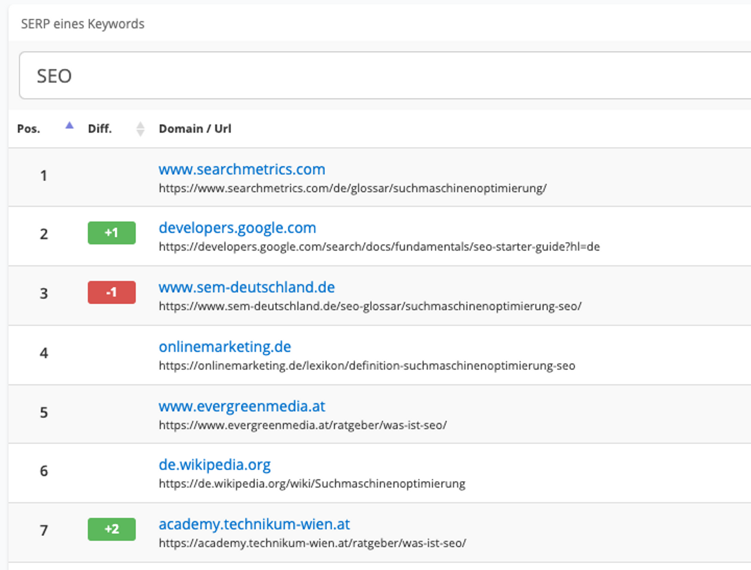The image size is (751, 570).
Task: Open www.searchmetrics.com link
Action: pos(242,169)
